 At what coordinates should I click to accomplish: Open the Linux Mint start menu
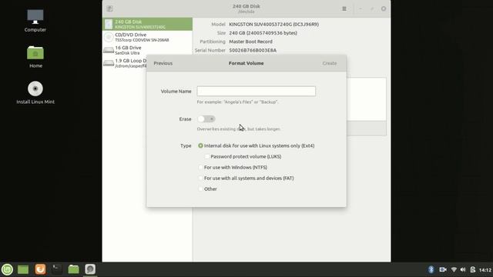tap(7, 269)
